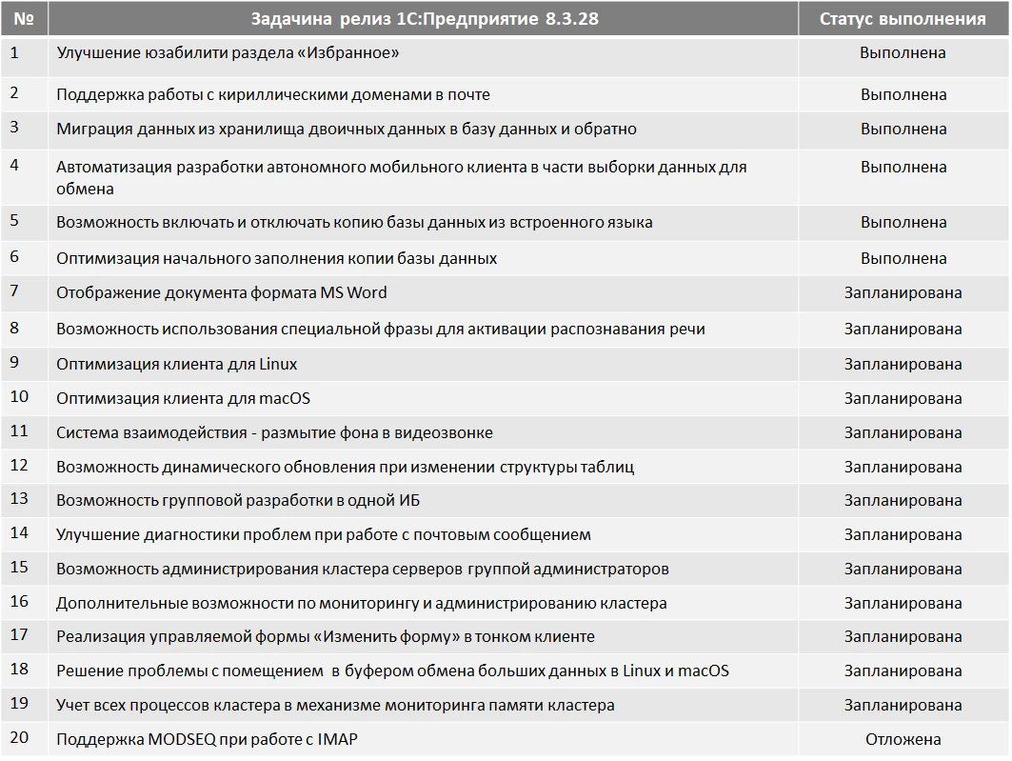Click the «Отложена» status cell

tap(903, 739)
